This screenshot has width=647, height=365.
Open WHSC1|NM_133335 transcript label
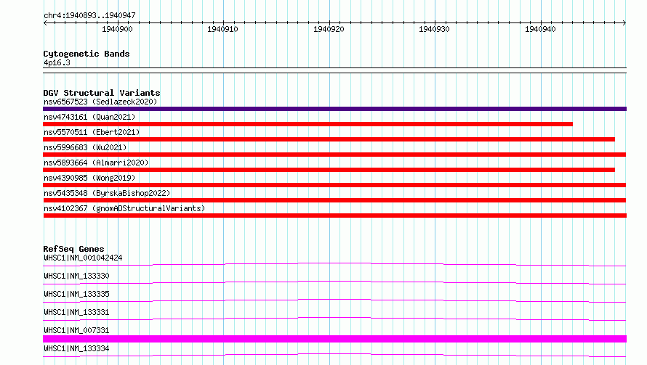pos(76,294)
